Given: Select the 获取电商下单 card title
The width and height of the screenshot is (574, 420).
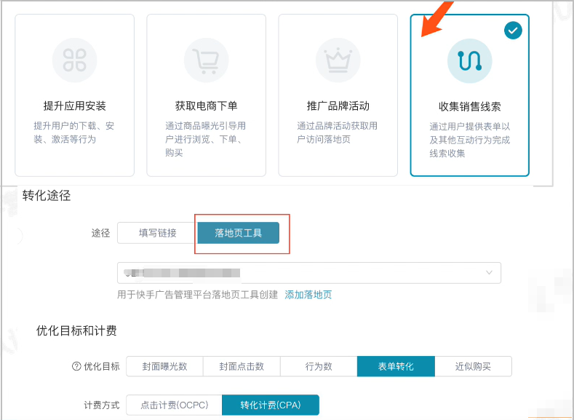Looking at the screenshot, I should click(x=206, y=106).
